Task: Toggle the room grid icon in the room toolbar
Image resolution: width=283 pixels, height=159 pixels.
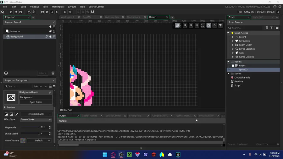Action: [x=177, y=25]
